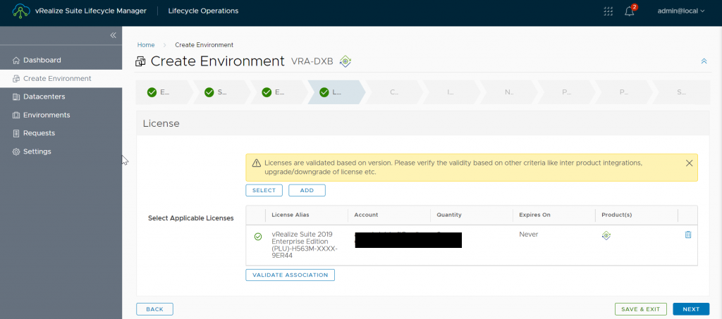The width and height of the screenshot is (722, 319).
Task: Click the vRealize Suite Lifecycle Manager logo
Action: (x=21, y=11)
